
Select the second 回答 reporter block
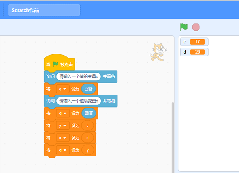(x=88, y=113)
